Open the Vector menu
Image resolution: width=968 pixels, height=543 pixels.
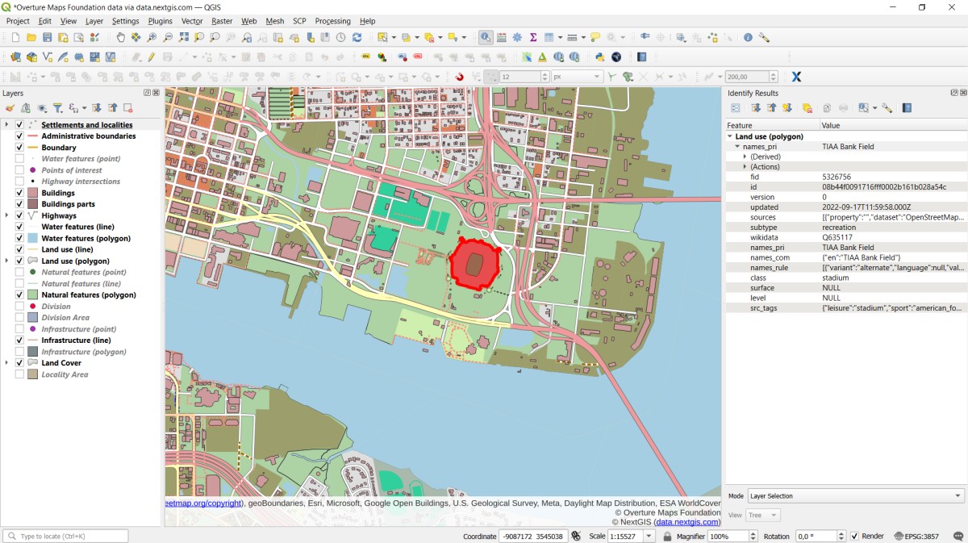point(191,21)
